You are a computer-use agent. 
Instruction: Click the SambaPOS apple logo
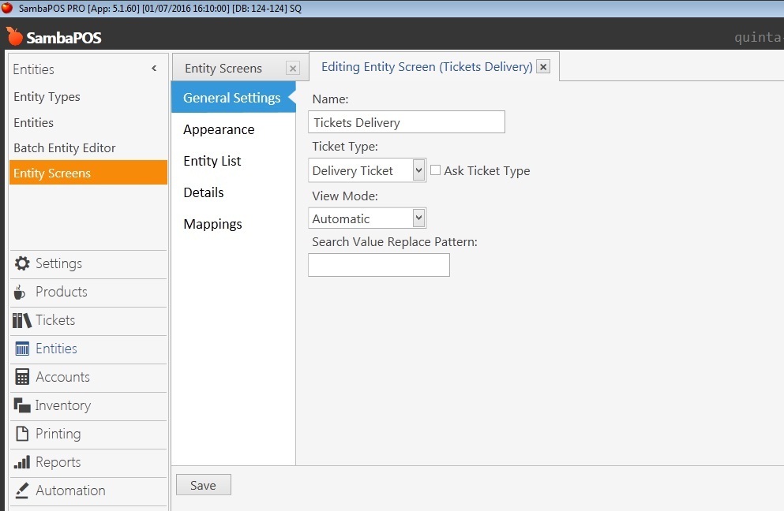(x=14, y=36)
